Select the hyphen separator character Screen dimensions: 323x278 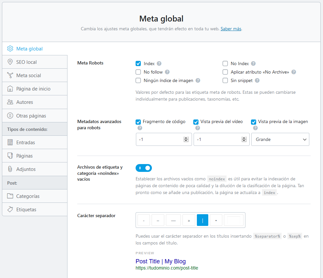tap(144, 220)
